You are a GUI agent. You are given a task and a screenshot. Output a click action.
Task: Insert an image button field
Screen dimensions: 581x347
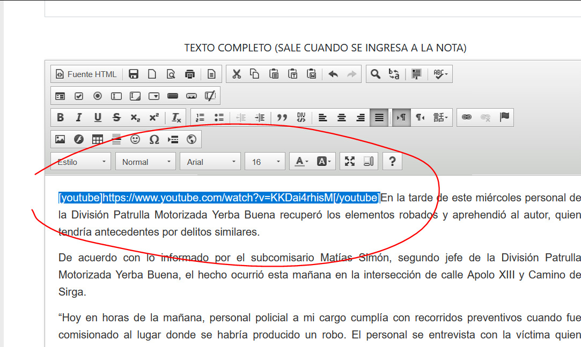(x=192, y=96)
